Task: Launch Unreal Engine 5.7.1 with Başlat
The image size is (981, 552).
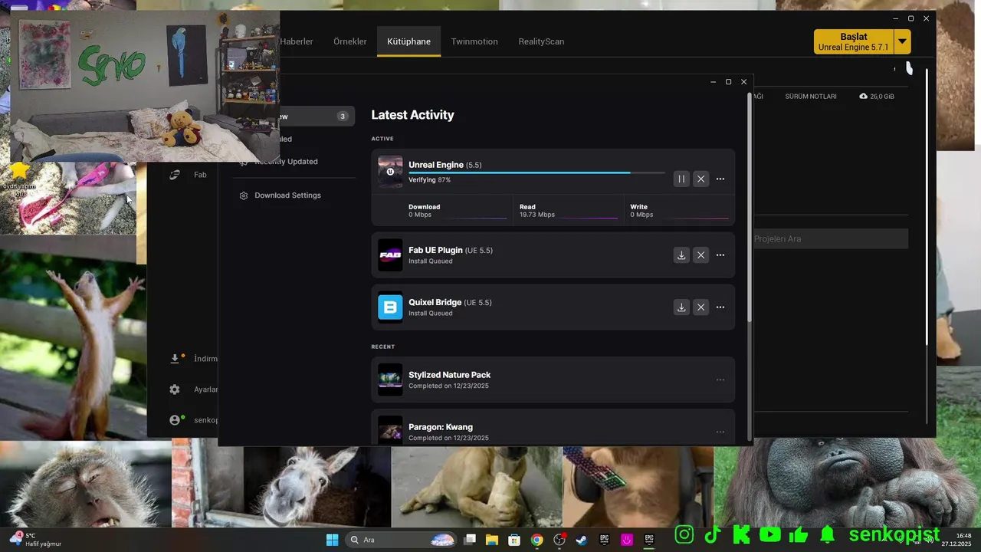Action: 854,41
